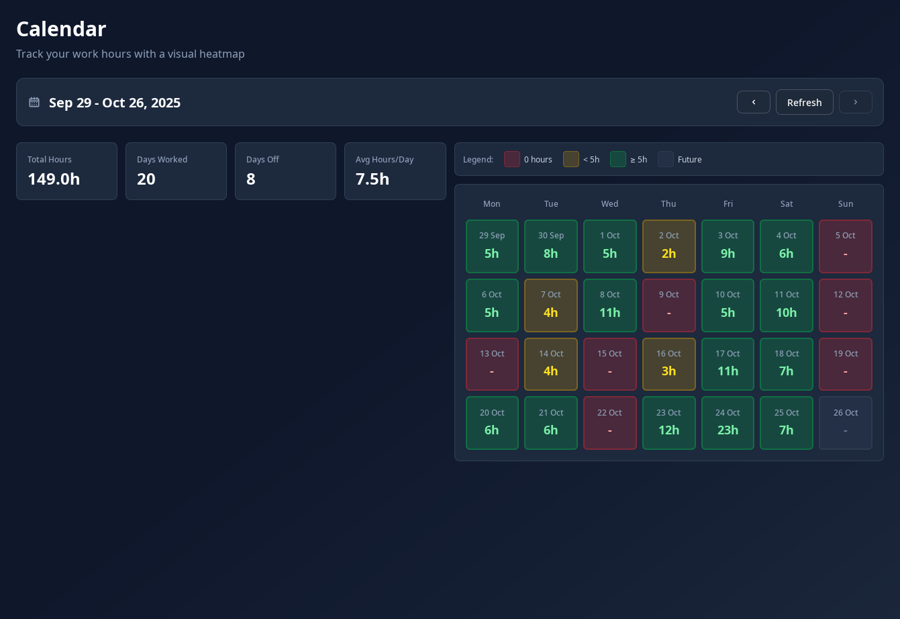Viewport: 900px width, 619px height.
Task: Click the Days Worked stat card
Action: coord(176,171)
